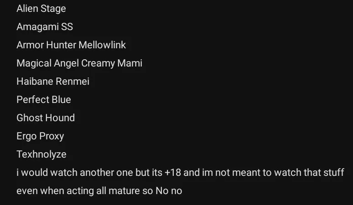Click the "Alien Stage" list entry
The image size is (353, 205).
tap(41, 9)
